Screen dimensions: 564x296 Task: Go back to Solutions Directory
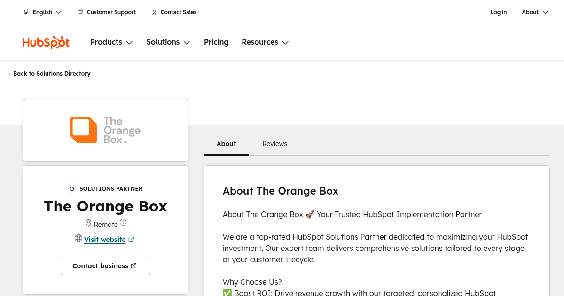[51, 74]
